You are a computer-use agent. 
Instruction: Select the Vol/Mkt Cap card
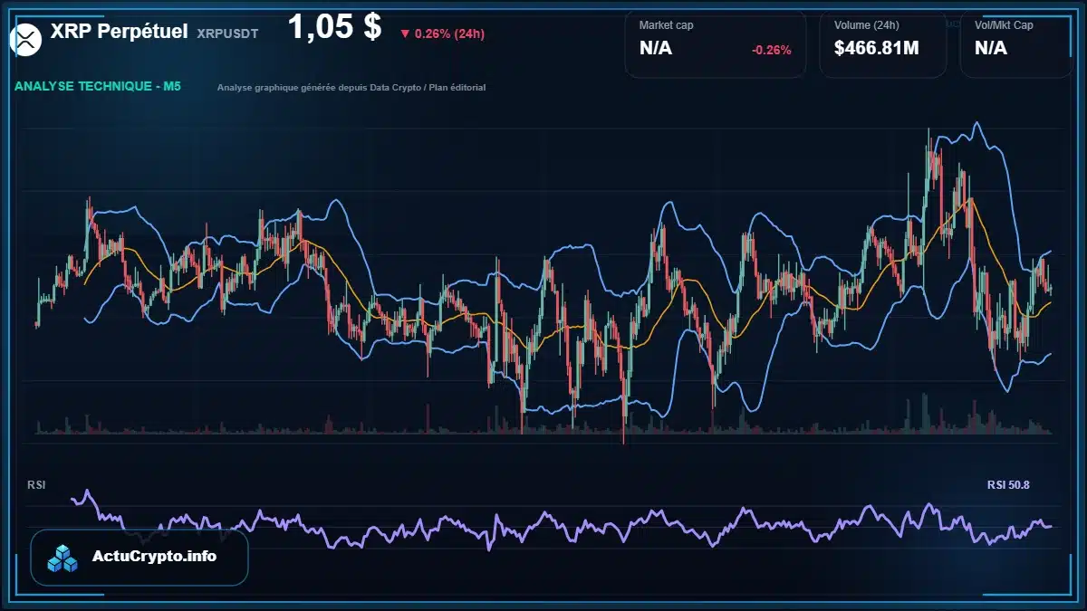(1016, 43)
